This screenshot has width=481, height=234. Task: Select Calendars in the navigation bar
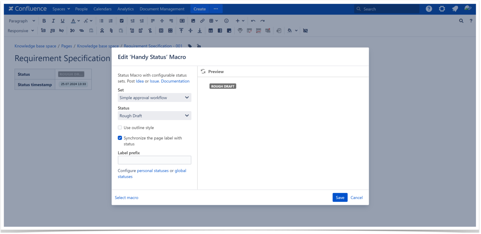click(102, 9)
